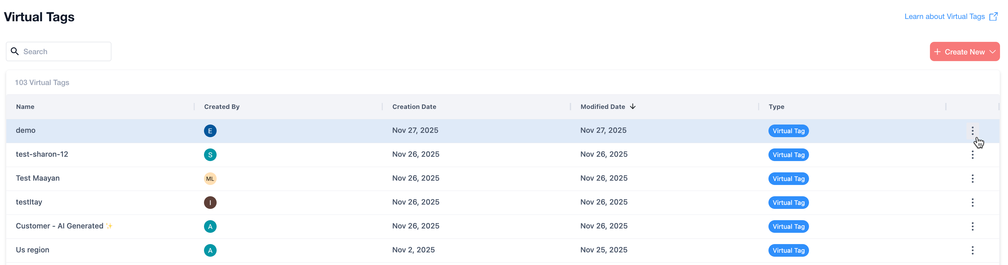Open the test-sharon-12 virtual tag
The image size is (1008, 265).
(x=42, y=154)
